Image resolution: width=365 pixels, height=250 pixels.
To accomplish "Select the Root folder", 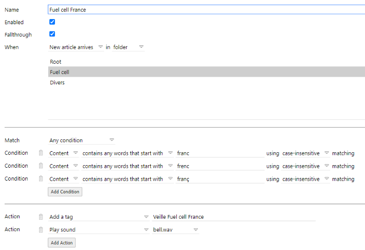I will [207, 62].
